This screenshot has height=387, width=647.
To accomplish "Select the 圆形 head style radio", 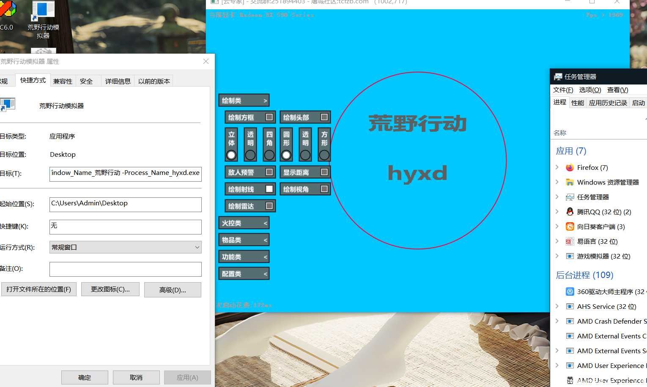I will click(286, 155).
